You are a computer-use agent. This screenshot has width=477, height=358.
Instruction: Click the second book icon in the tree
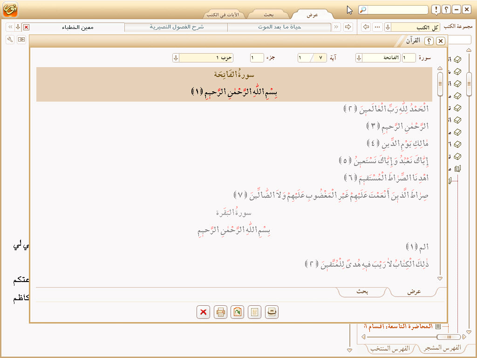[x=457, y=72]
